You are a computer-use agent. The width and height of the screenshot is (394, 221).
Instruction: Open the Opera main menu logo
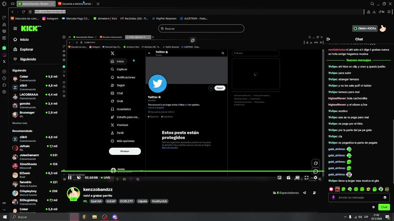(x=4, y=4)
